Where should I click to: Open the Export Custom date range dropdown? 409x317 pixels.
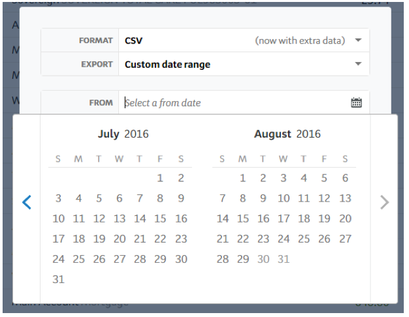244,64
